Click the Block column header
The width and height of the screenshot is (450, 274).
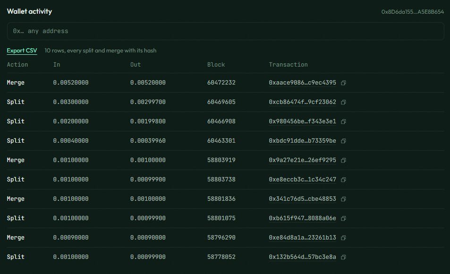216,65
